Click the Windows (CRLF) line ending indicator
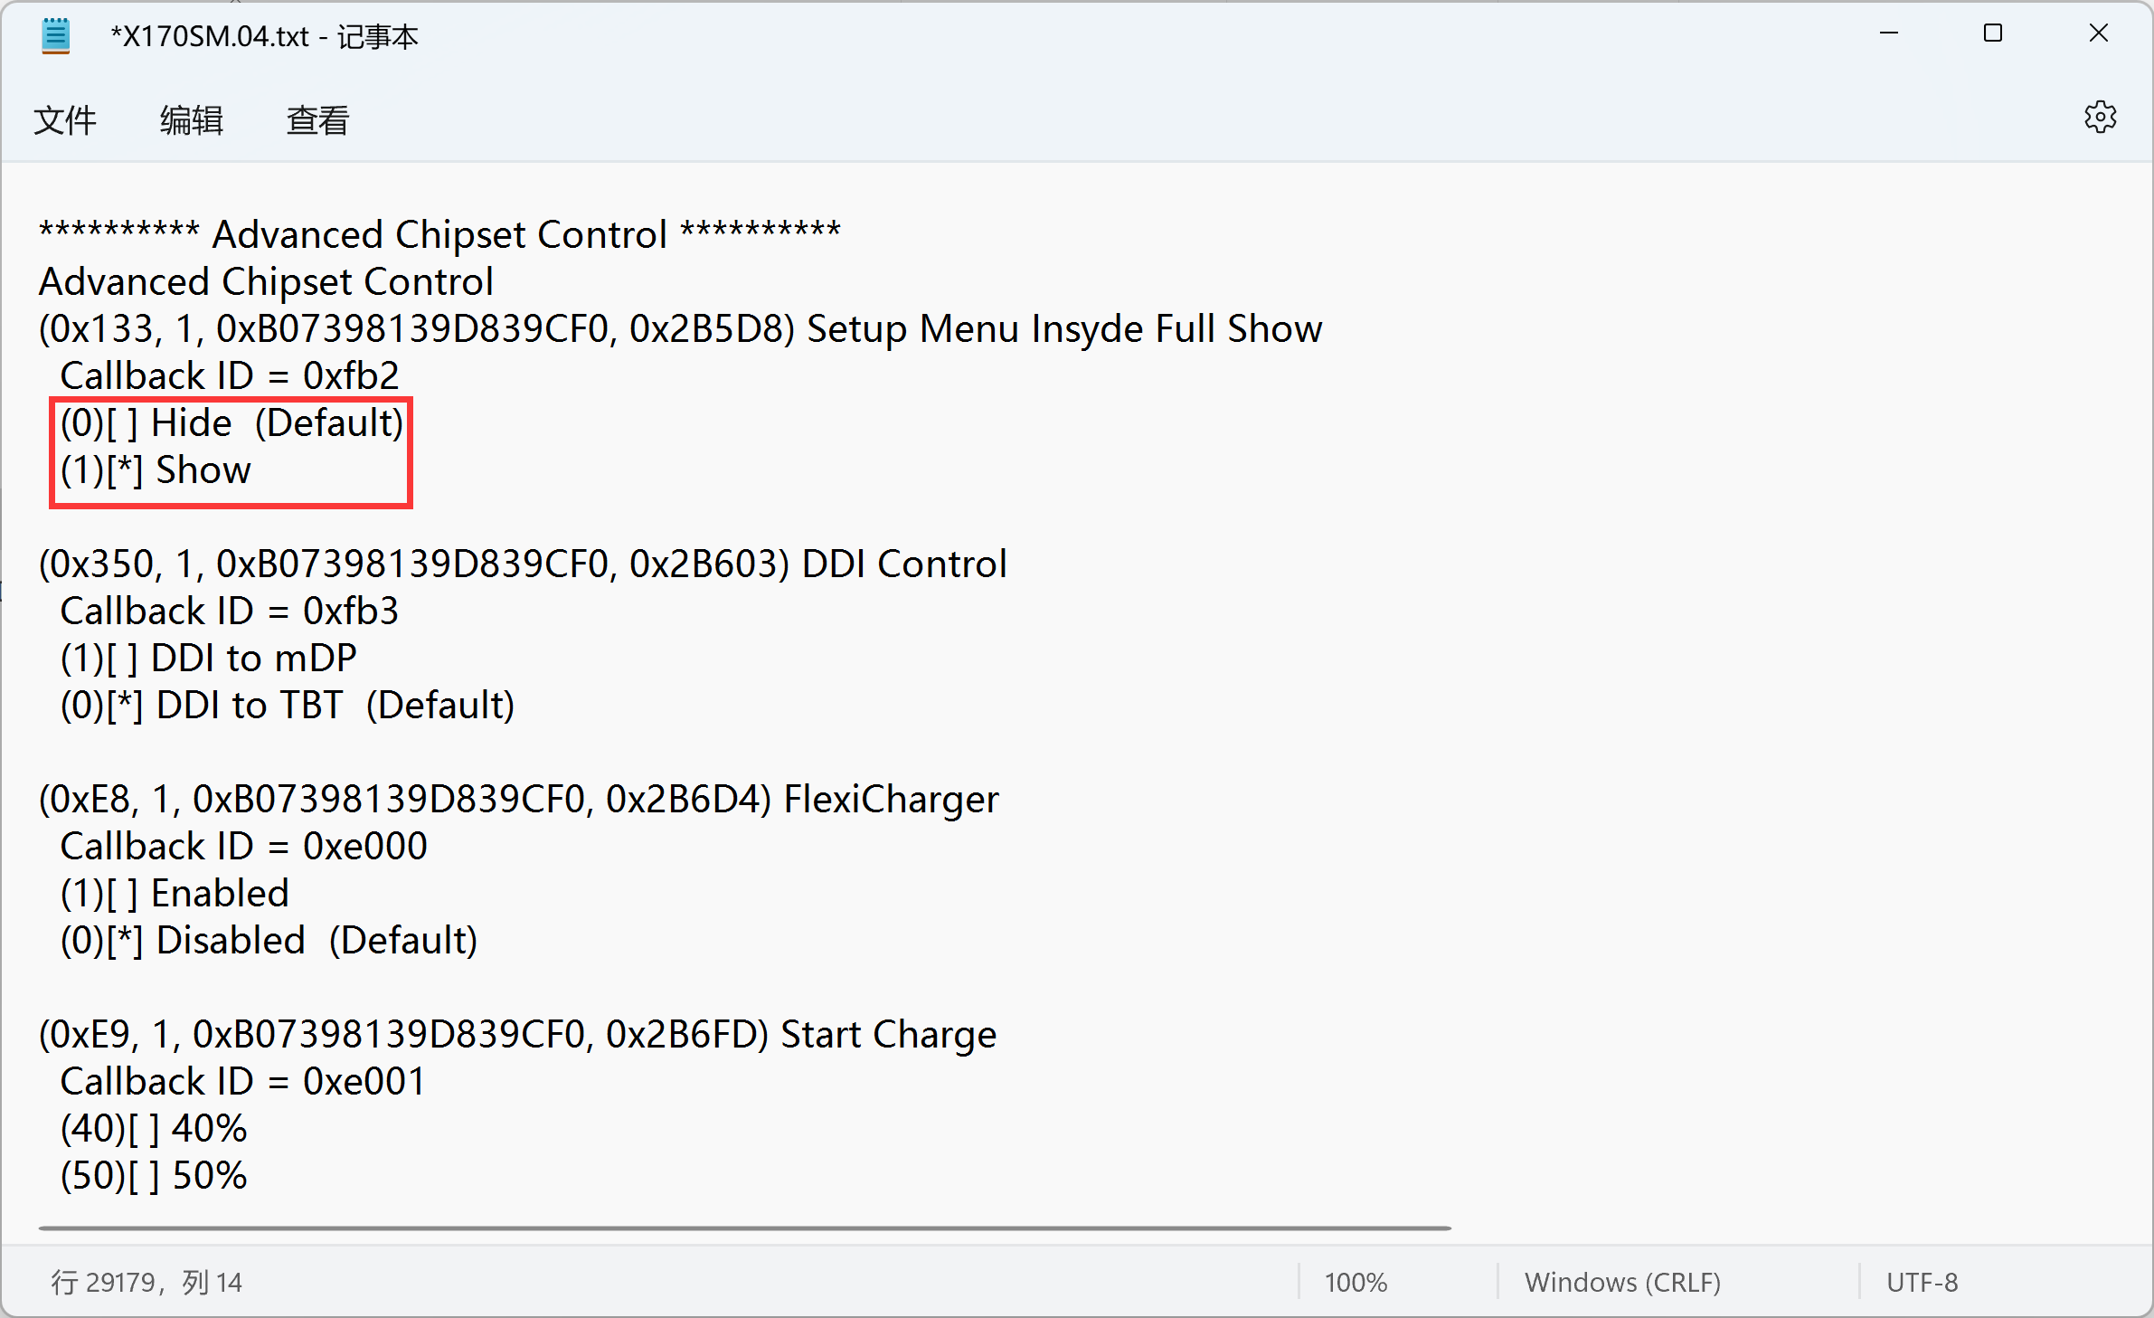The width and height of the screenshot is (2154, 1318). click(x=1622, y=1282)
